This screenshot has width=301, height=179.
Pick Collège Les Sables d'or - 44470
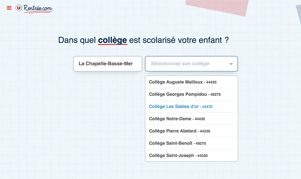pyautogui.click(x=191, y=107)
